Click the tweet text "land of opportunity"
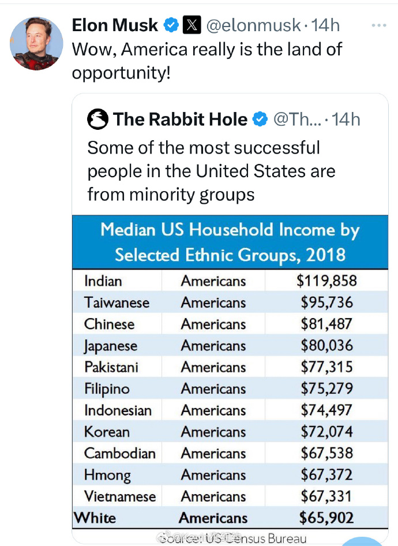The image size is (398, 546). 207,61
